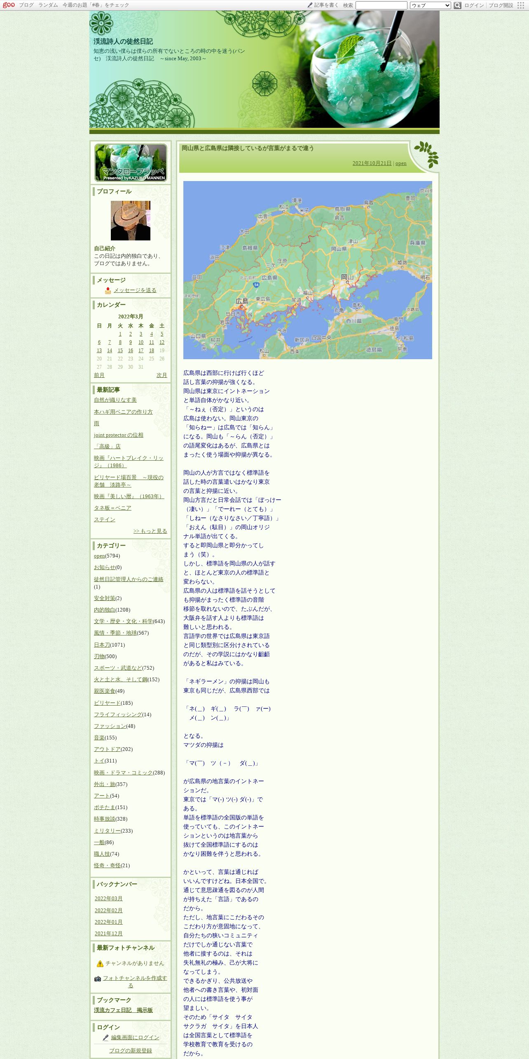Open the blog title 渓流詩人の徒然日記
This screenshot has width=529, height=1059.
pos(123,41)
